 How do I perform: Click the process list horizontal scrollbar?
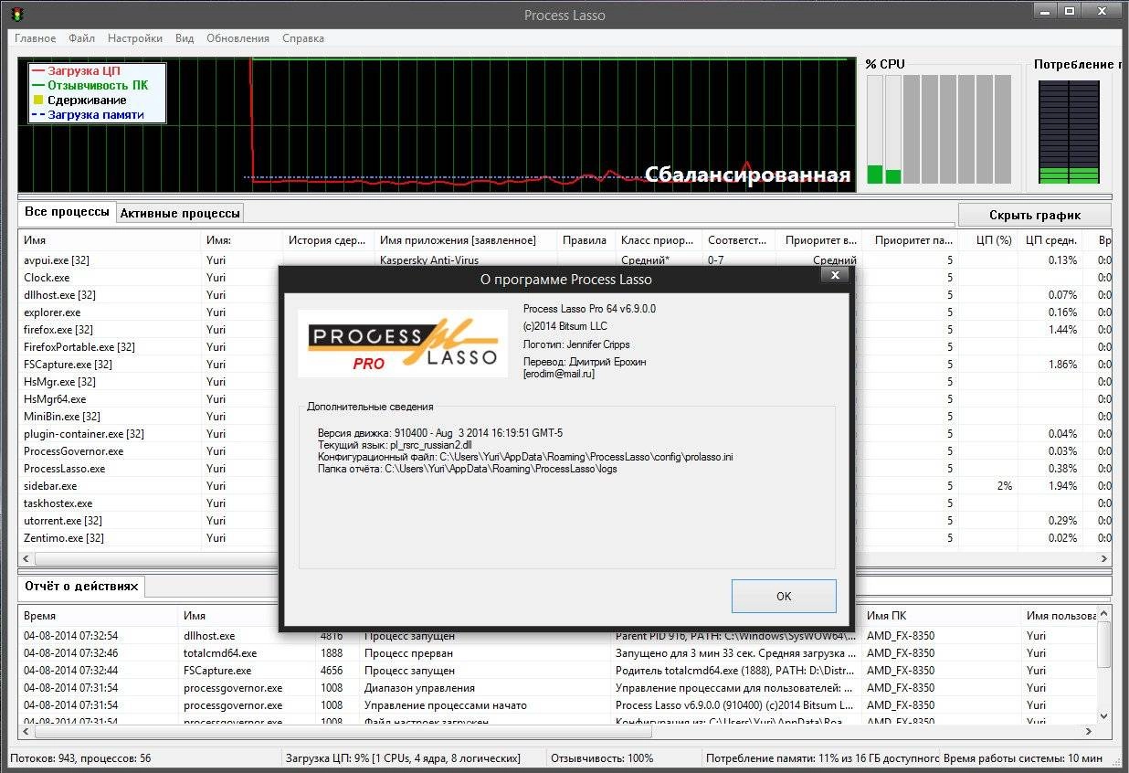(564, 559)
